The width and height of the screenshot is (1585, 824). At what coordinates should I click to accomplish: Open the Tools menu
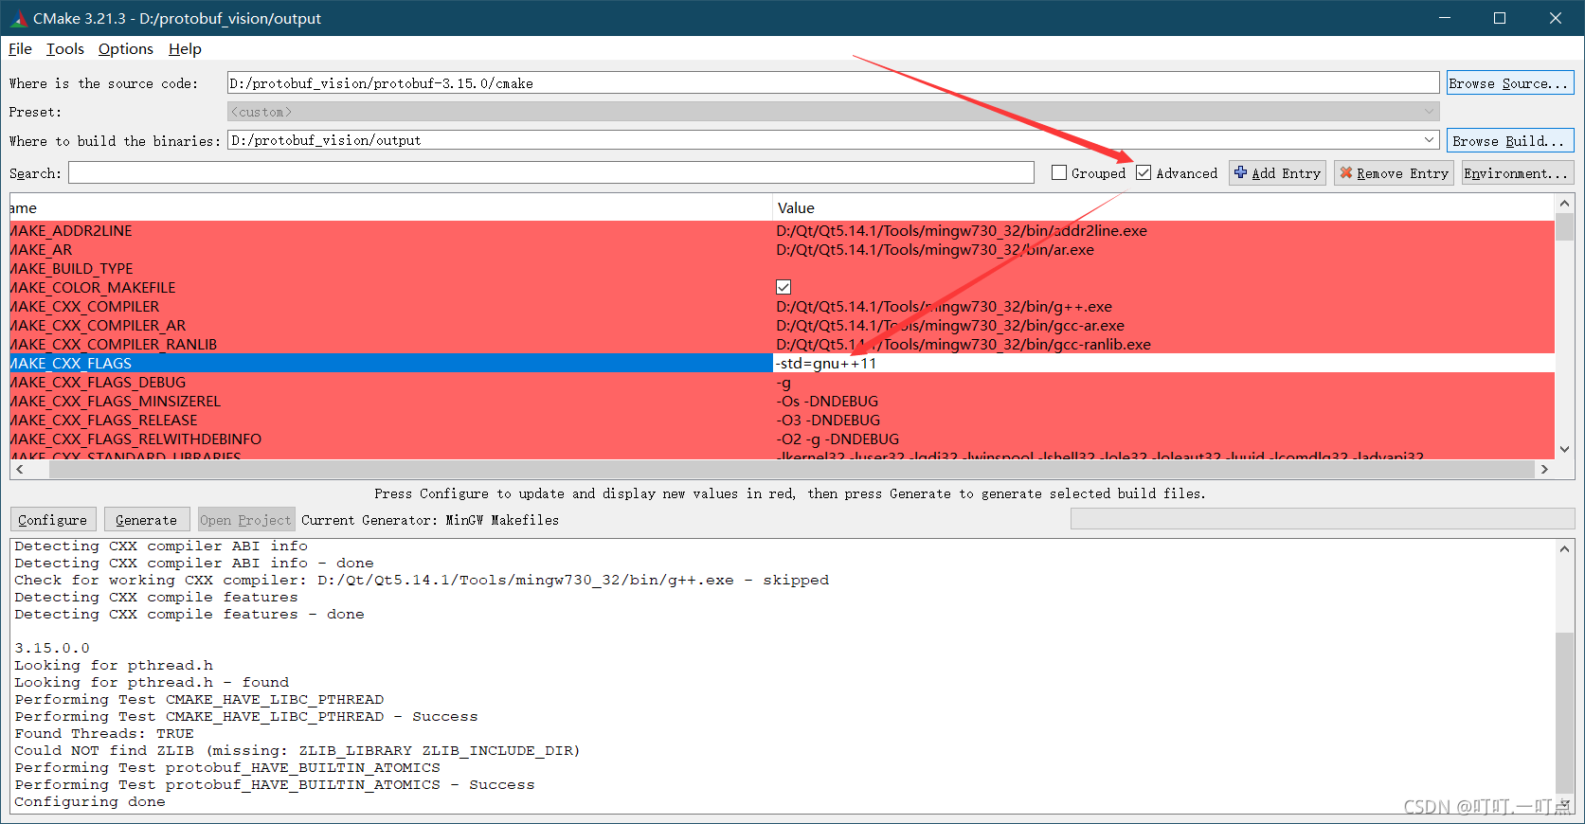click(x=65, y=49)
